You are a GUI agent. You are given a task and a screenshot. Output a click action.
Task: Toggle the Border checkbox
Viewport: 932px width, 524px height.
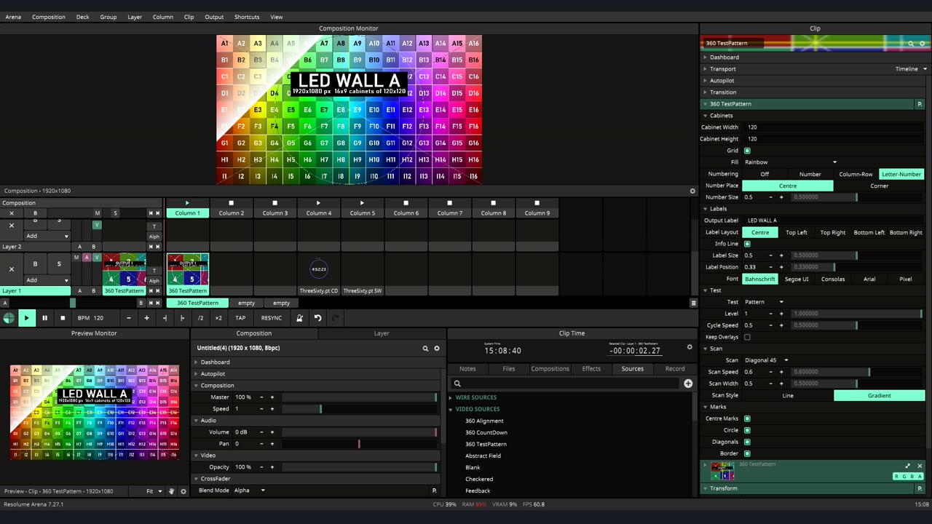(x=747, y=453)
